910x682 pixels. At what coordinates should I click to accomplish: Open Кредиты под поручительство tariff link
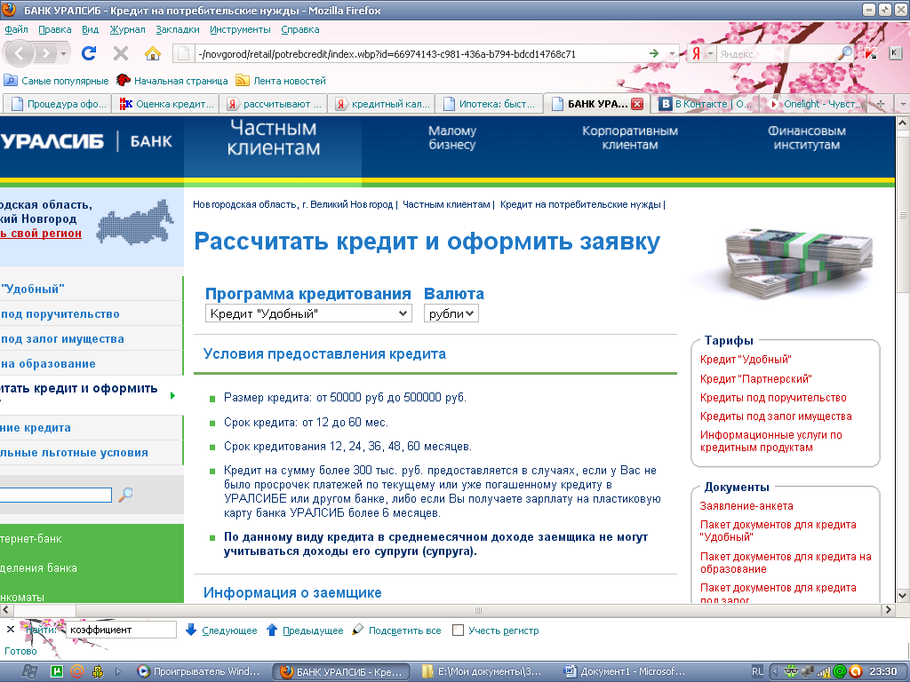(773, 398)
